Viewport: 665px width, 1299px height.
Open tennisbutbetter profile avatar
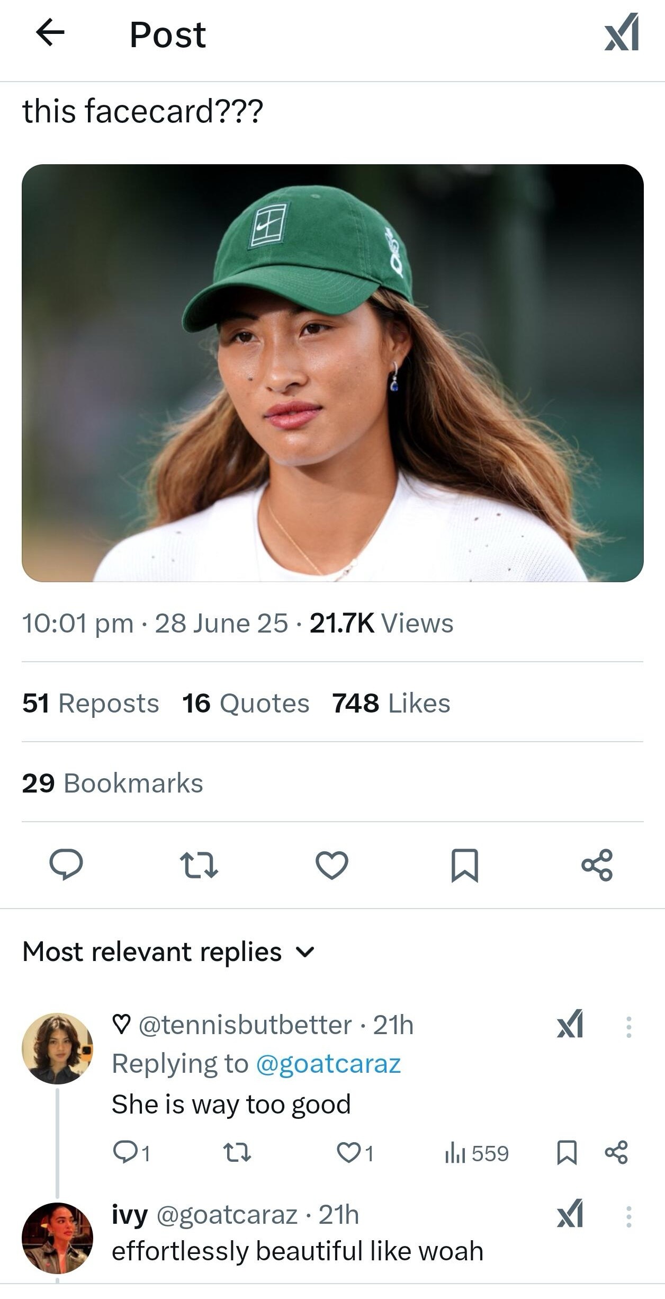coord(57,1048)
